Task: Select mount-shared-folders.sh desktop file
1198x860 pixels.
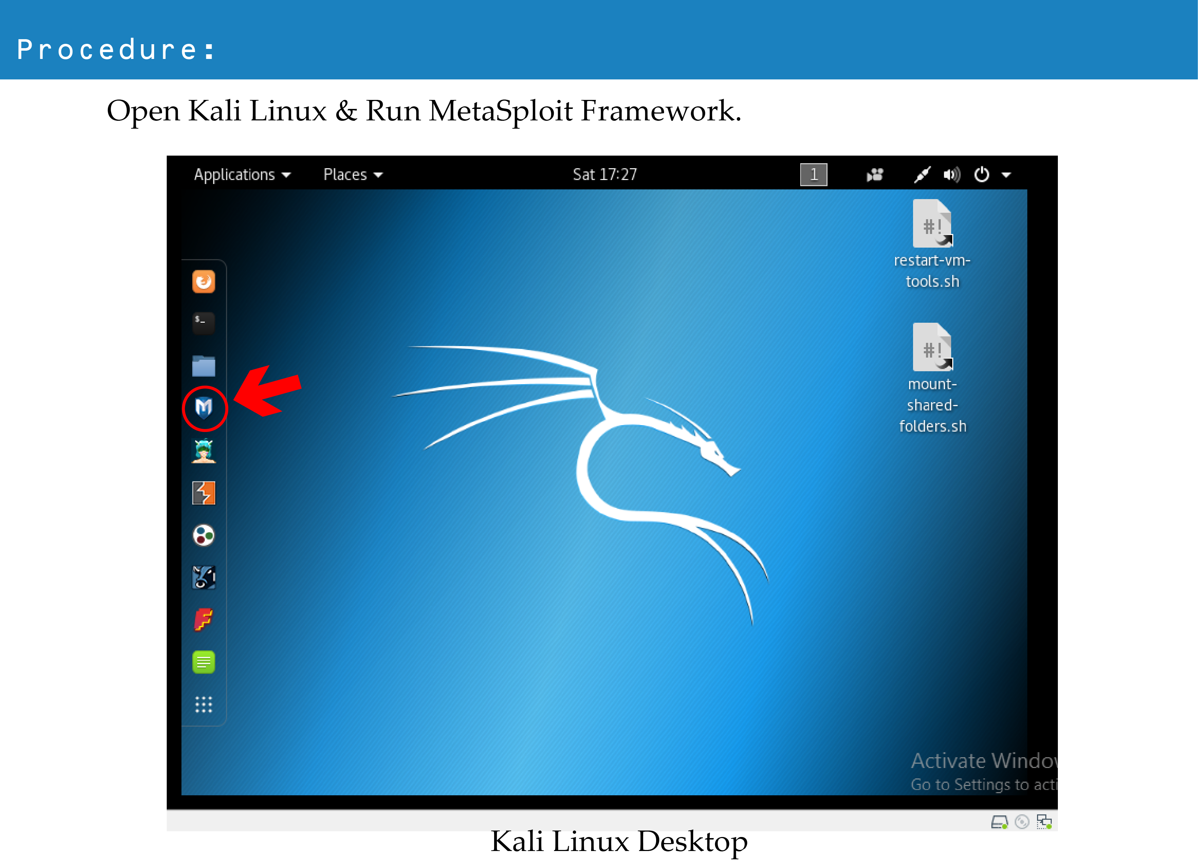Action: tap(932, 378)
